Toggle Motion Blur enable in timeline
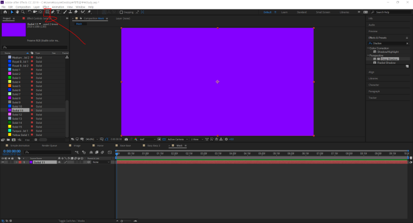Viewport: 413px width, 223px height. point(102,152)
